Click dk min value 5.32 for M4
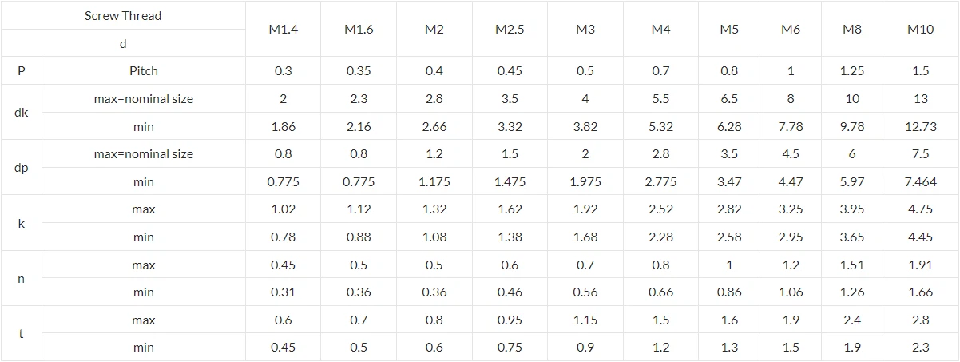 click(x=660, y=126)
